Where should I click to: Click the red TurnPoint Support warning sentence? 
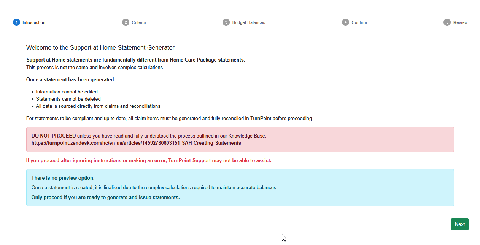149,161
